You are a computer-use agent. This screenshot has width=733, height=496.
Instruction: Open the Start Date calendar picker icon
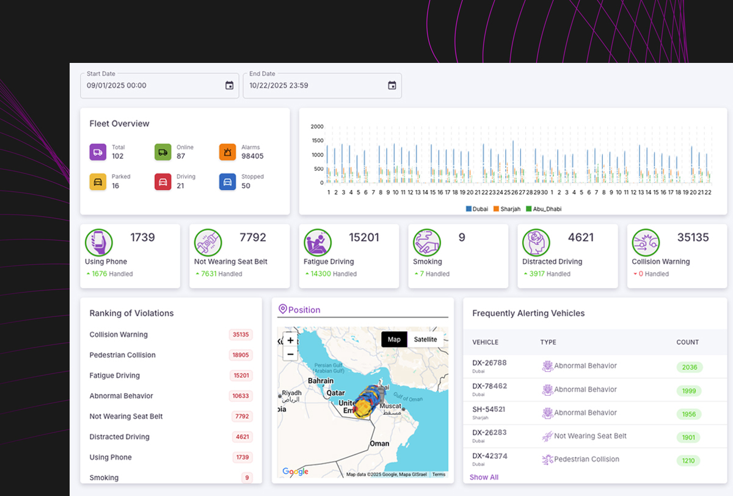click(229, 86)
